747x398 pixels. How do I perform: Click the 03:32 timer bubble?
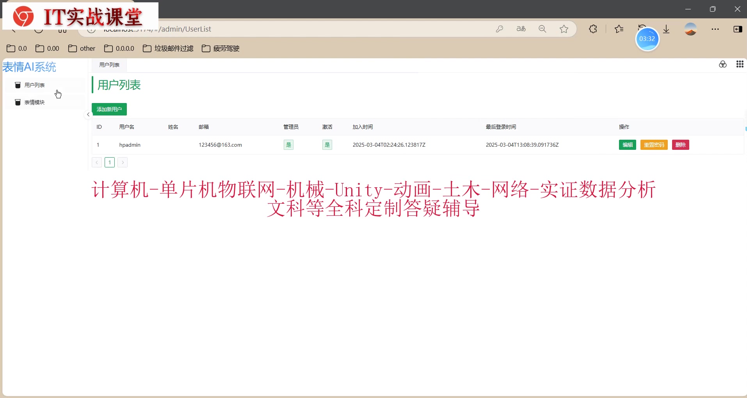pyautogui.click(x=647, y=39)
